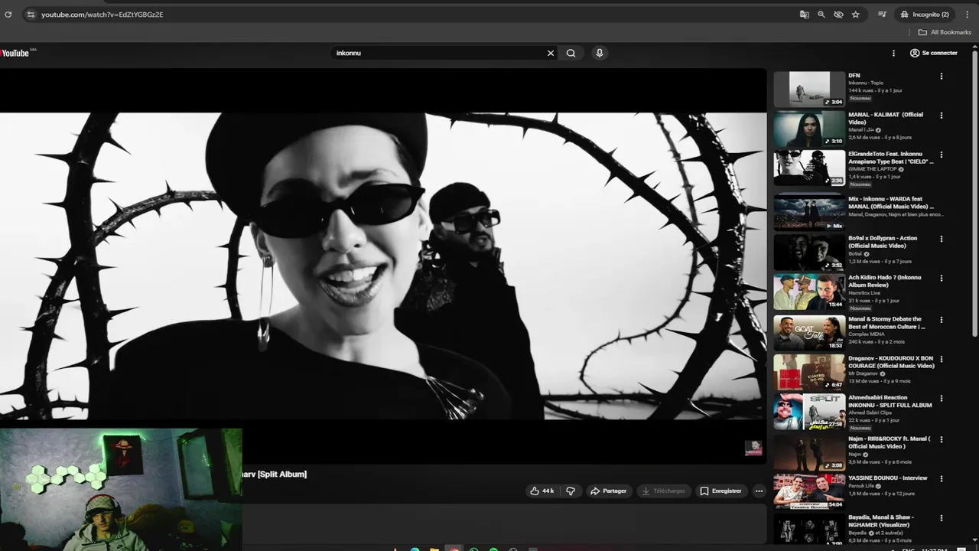Click the Se connecter sign-in button
Screen dimensions: 979x551
[x=934, y=53]
